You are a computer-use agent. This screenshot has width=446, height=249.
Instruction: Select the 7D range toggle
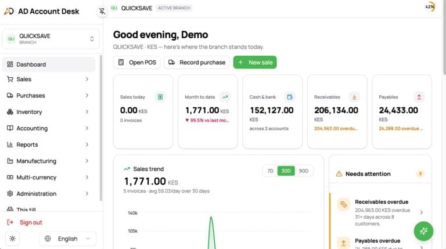[x=270, y=171]
